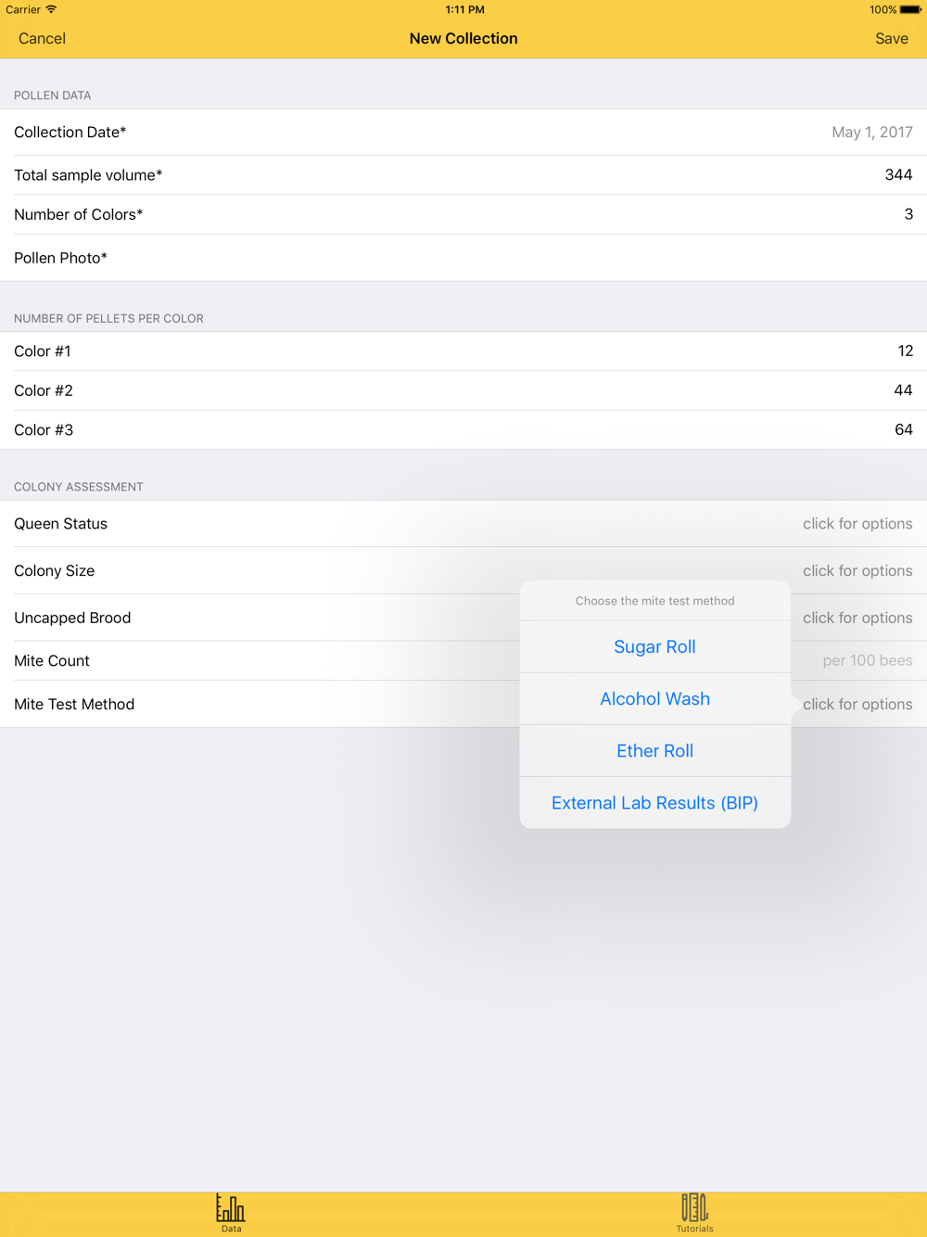Choose Sugar Roll mite test method
The image size is (927, 1237).
click(654, 647)
